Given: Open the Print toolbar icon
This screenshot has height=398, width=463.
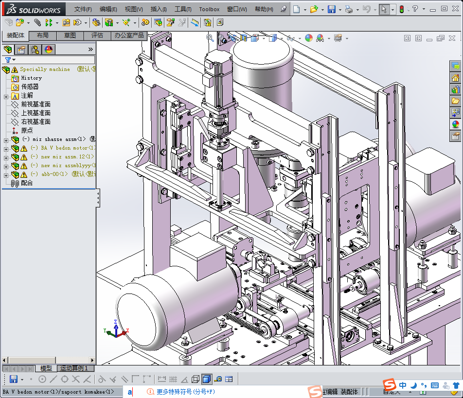Looking at the screenshot, I should (349, 9).
